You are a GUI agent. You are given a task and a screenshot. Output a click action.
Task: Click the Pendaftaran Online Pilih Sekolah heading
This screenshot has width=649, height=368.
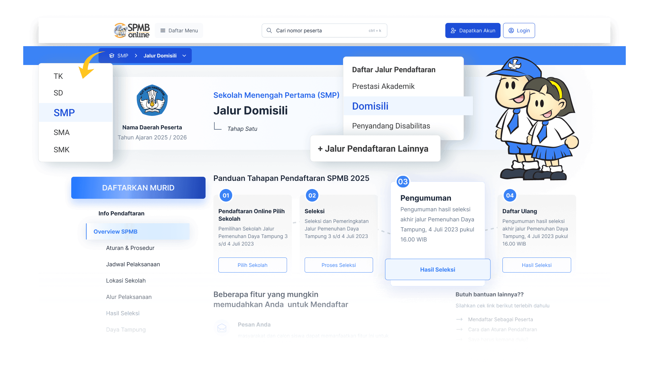click(252, 215)
